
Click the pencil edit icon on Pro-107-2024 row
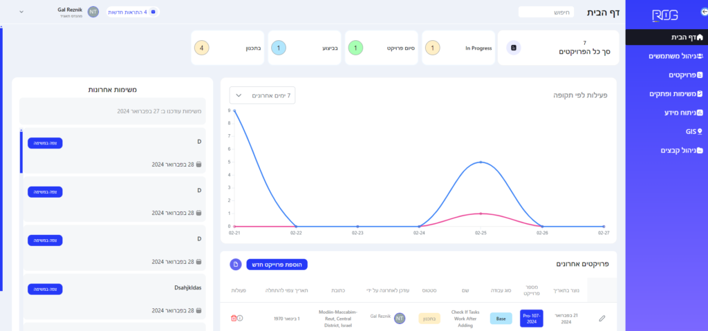[x=602, y=319]
